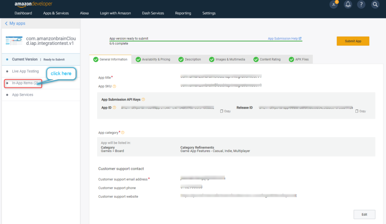The width and height of the screenshot is (386, 224).
Task: Select Current Version in sidebar
Action: click(41, 60)
